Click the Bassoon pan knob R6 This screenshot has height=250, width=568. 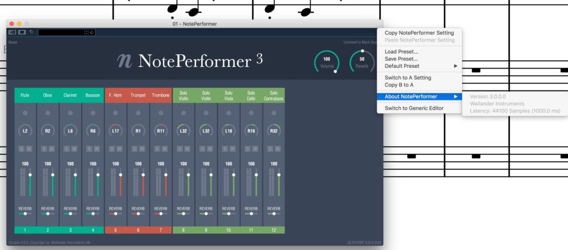(93, 131)
